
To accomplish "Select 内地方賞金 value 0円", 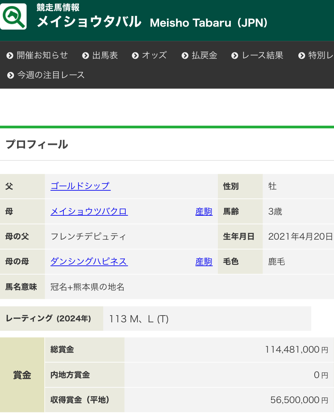I will 321,375.
